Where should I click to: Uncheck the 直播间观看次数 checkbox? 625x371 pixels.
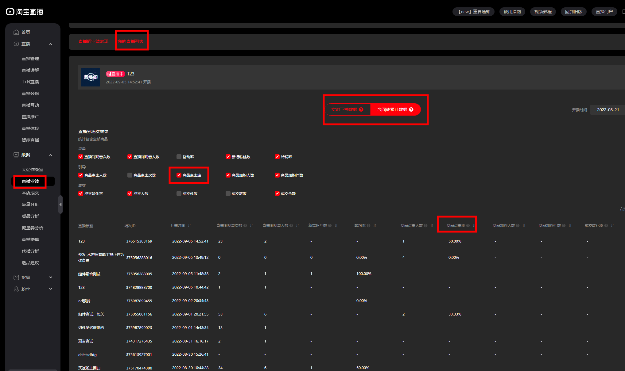point(81,157)
